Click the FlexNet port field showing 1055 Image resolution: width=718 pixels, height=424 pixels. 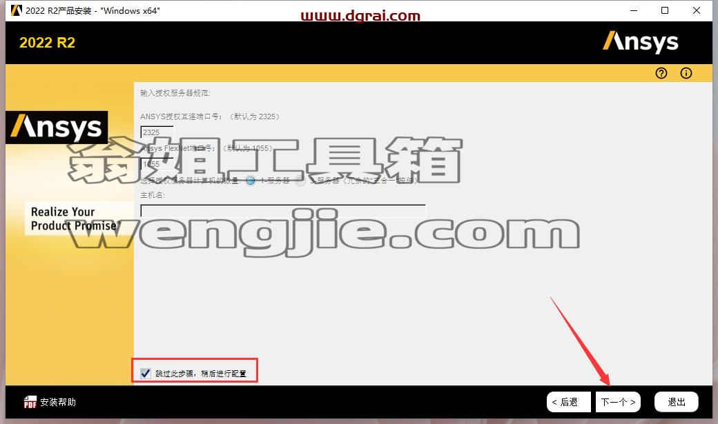pos(157,164)
